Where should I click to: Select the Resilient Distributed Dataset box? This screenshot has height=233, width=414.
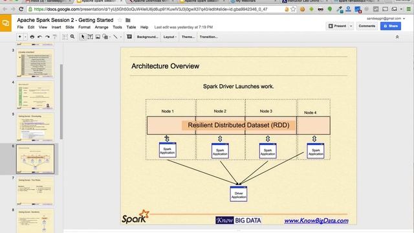pyautogui.click(x=239, y=125)
